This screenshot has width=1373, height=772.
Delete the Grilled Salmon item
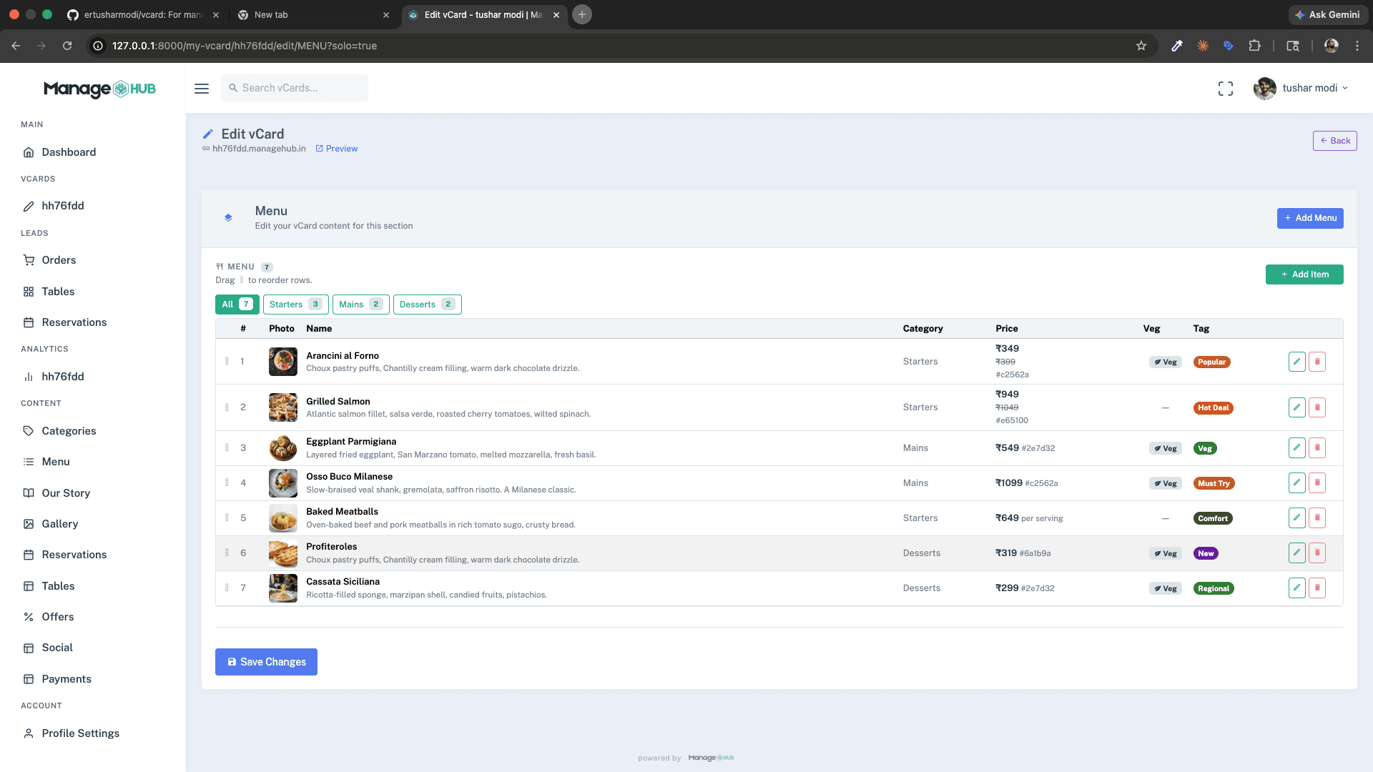(1317, 407)
